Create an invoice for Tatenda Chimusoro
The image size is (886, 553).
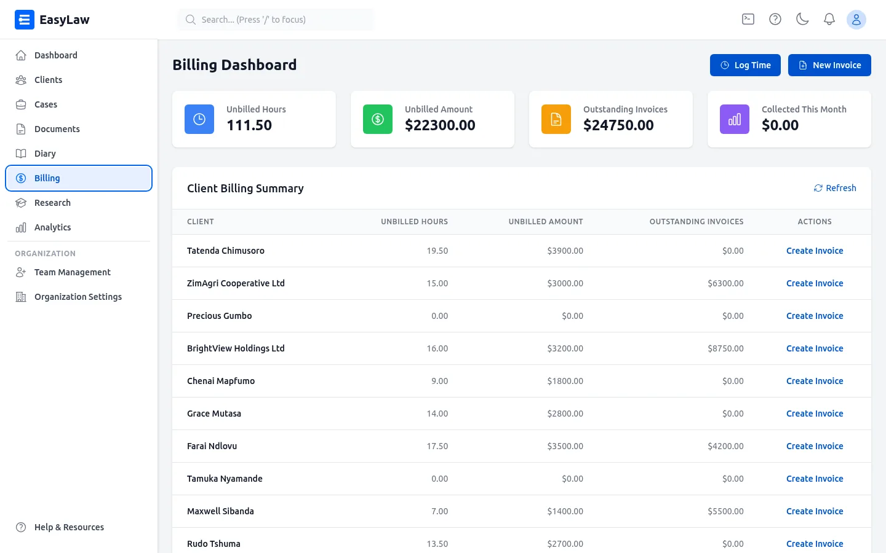[x=815, y=250]
